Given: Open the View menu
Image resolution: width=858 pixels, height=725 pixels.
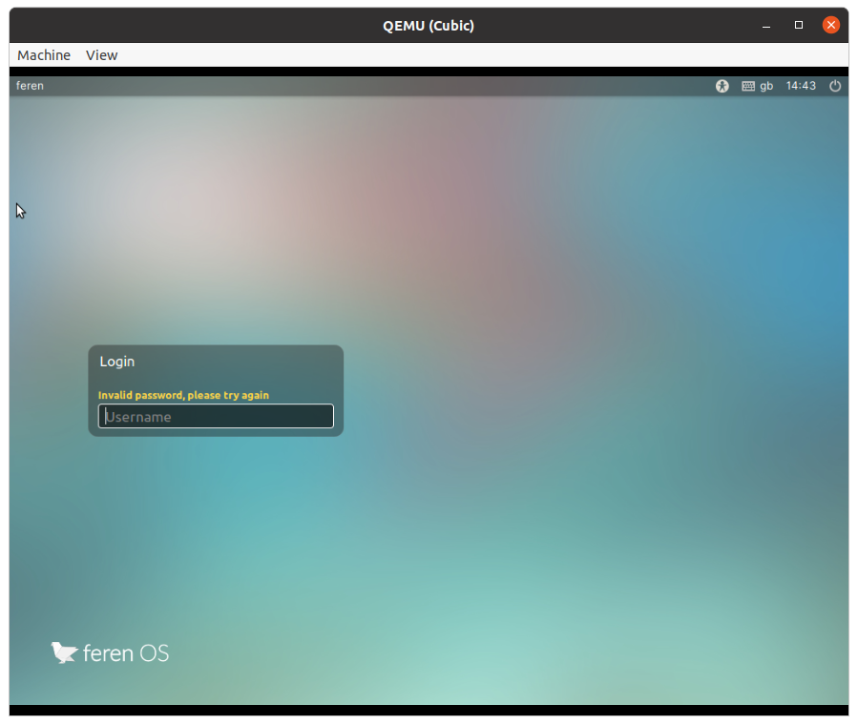Looking at the screenshot, I should [101, 54].
